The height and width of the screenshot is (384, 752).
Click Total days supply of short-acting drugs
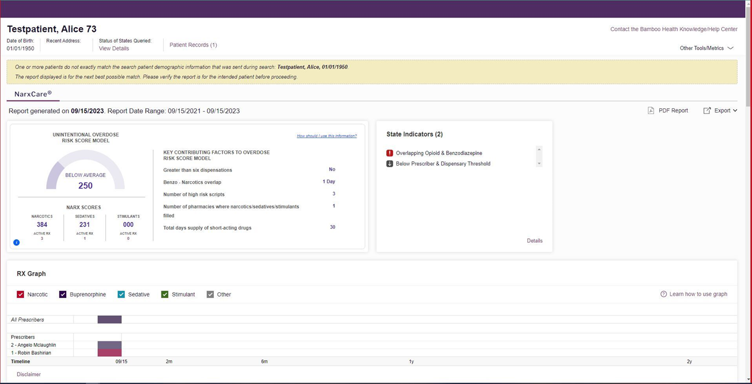click(207, 228)
